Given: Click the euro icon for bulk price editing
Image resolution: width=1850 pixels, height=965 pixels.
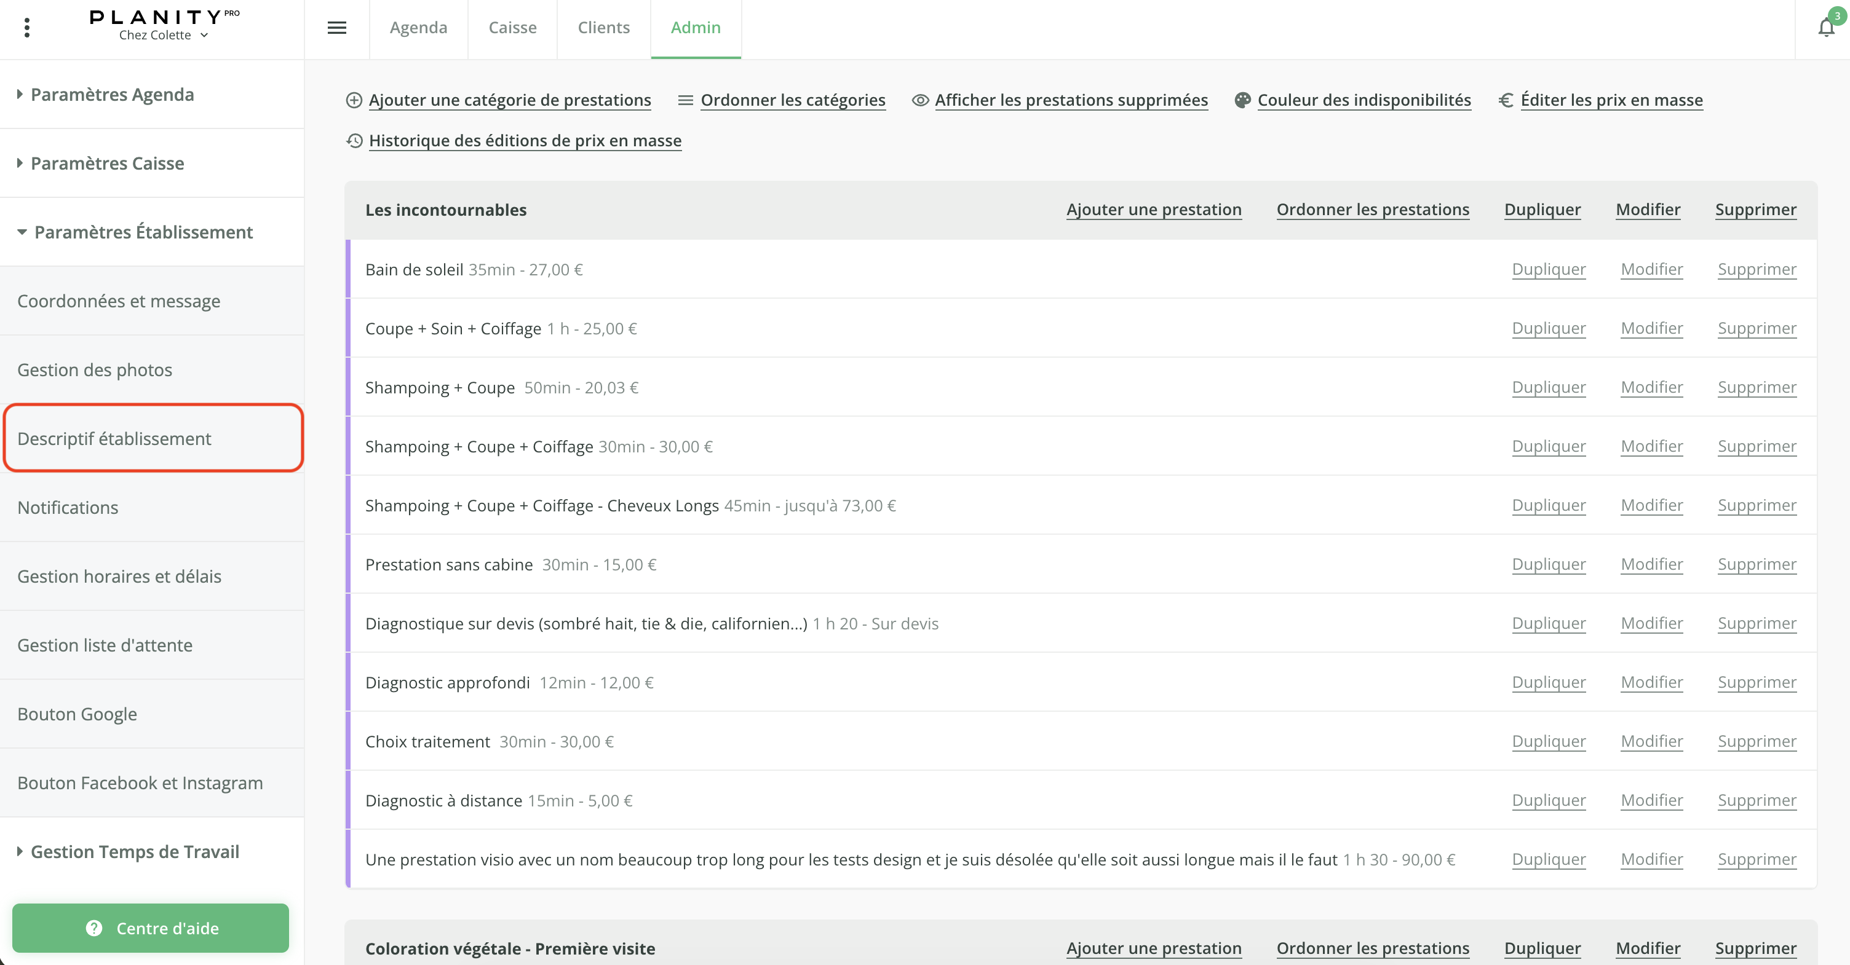Looking at the screenshot, I should pyautogui.click(x=1506, y=100).
